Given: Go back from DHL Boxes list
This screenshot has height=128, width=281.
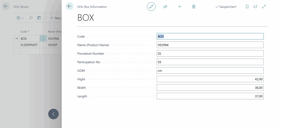Looking at the screenshot, I should tap(6, 6).
